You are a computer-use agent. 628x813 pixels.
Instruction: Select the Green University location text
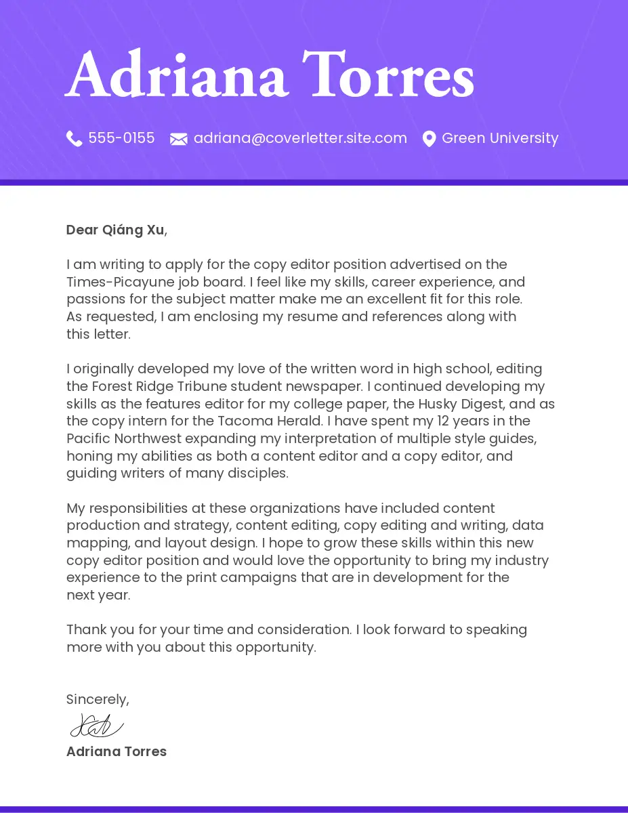(x=500, y=138)
